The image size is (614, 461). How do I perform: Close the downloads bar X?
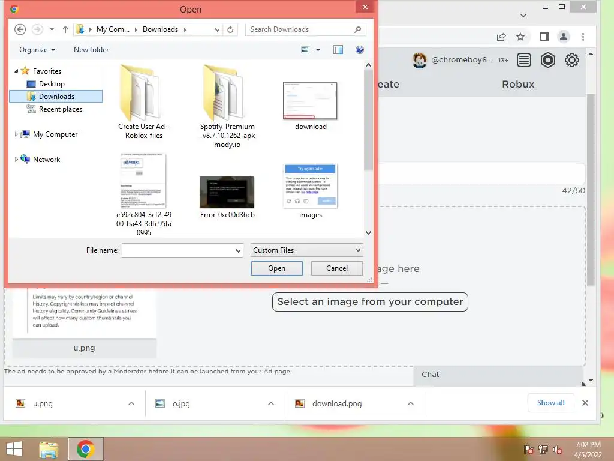585,403
